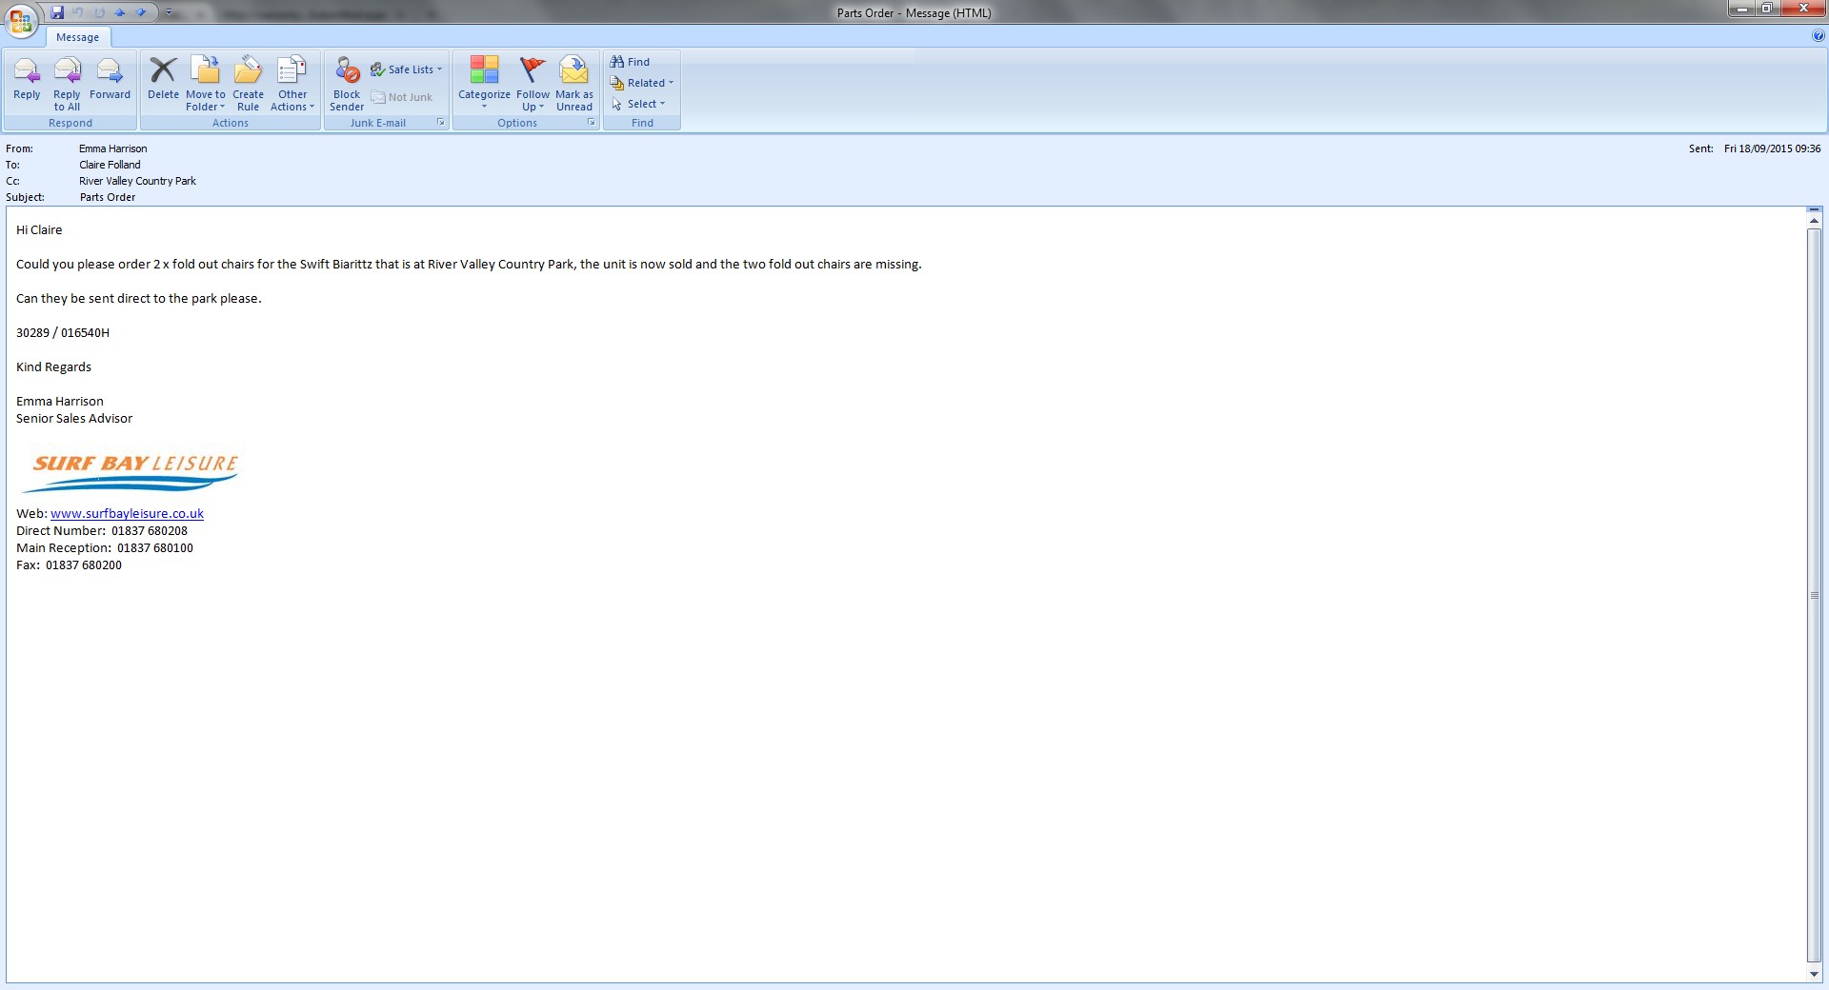Open the Junk E-mail options dialog launcher
1829x990 pixels.
coord(441,123)
